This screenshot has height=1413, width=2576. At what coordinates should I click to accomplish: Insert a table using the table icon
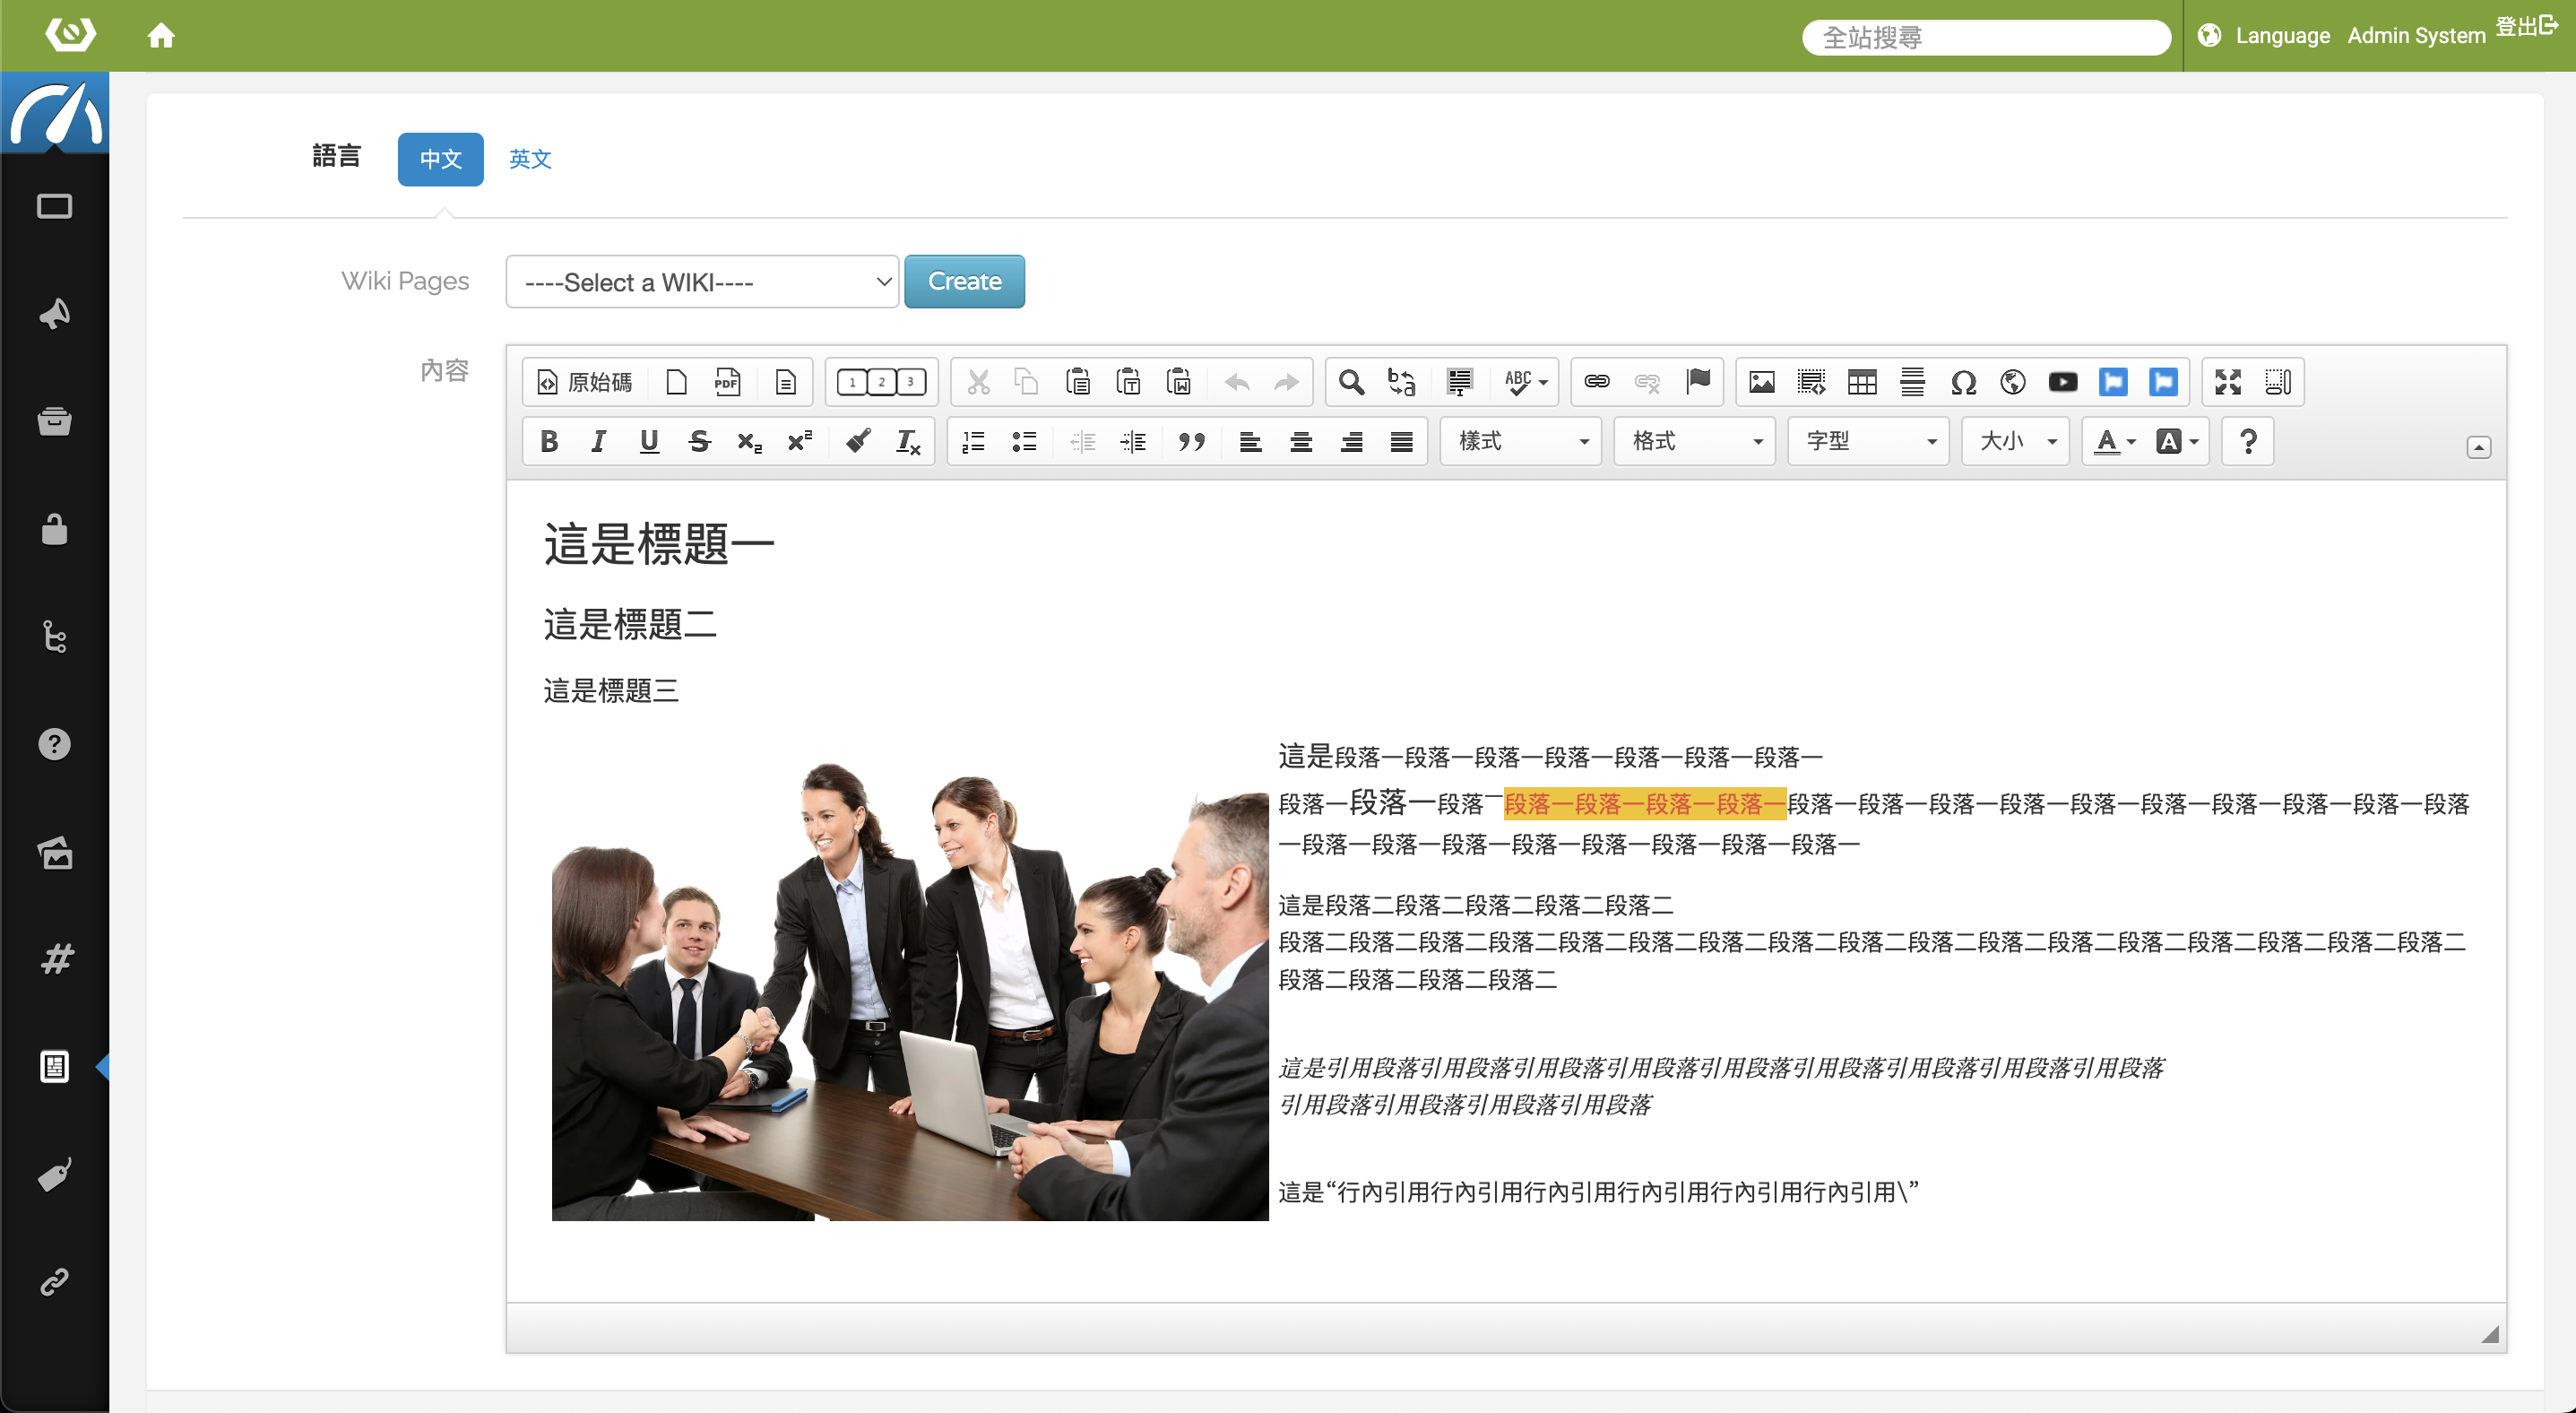[1862, 382]
